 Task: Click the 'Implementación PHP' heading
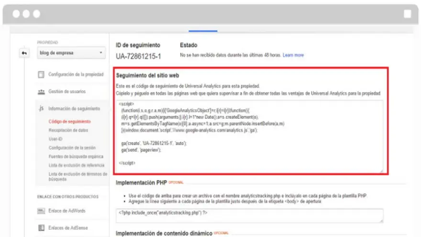tap(141, 183)
